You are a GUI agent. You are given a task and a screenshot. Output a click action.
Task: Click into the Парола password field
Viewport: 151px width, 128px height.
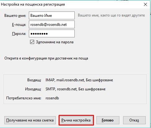pyautogui.click(x=52, y=34)
